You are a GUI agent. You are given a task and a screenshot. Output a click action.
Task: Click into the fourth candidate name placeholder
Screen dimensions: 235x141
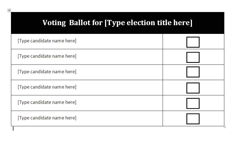tap(47, 87)
